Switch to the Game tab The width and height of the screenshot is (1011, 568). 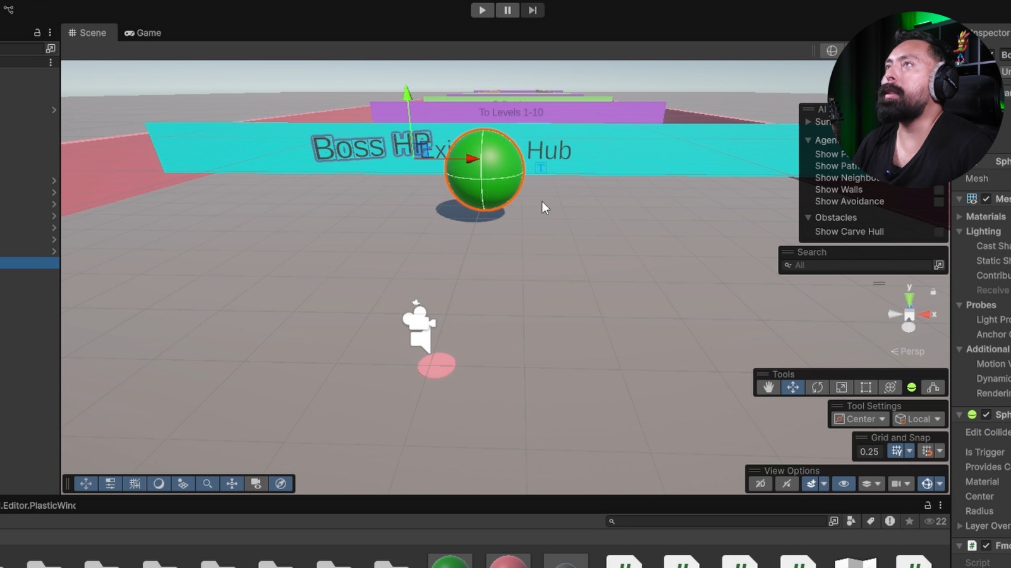(142, 33)
